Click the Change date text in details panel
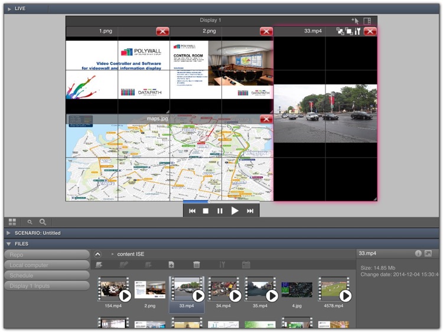The image size is (443, 332). point(399,274)
